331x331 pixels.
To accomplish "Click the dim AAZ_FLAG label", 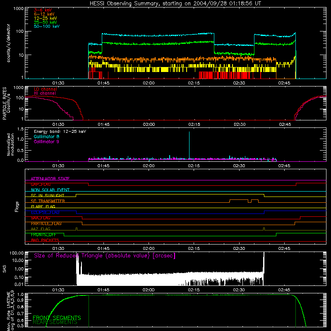I will point(41,229).
